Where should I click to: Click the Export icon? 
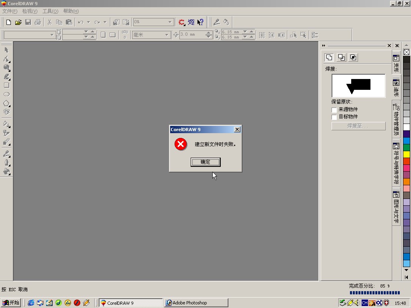click(x=126, y=22)
